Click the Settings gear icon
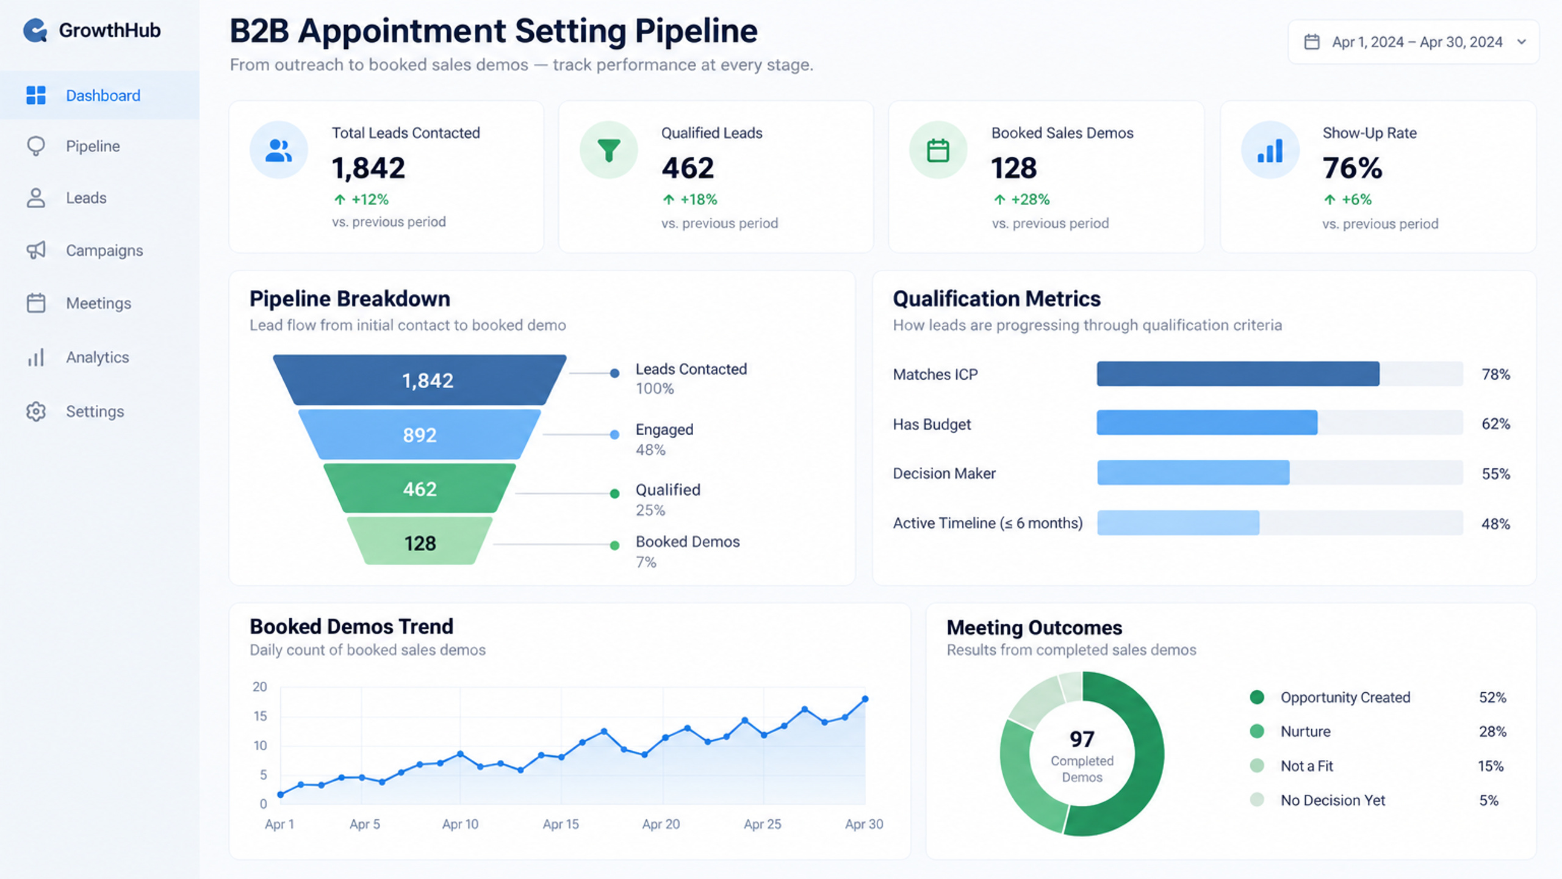 tap(36, 411)
